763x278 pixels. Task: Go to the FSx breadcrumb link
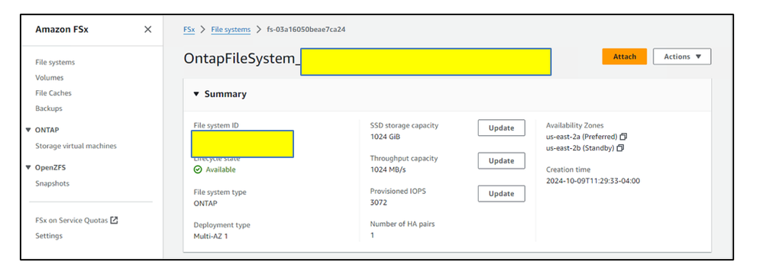(x=189, y=30)
